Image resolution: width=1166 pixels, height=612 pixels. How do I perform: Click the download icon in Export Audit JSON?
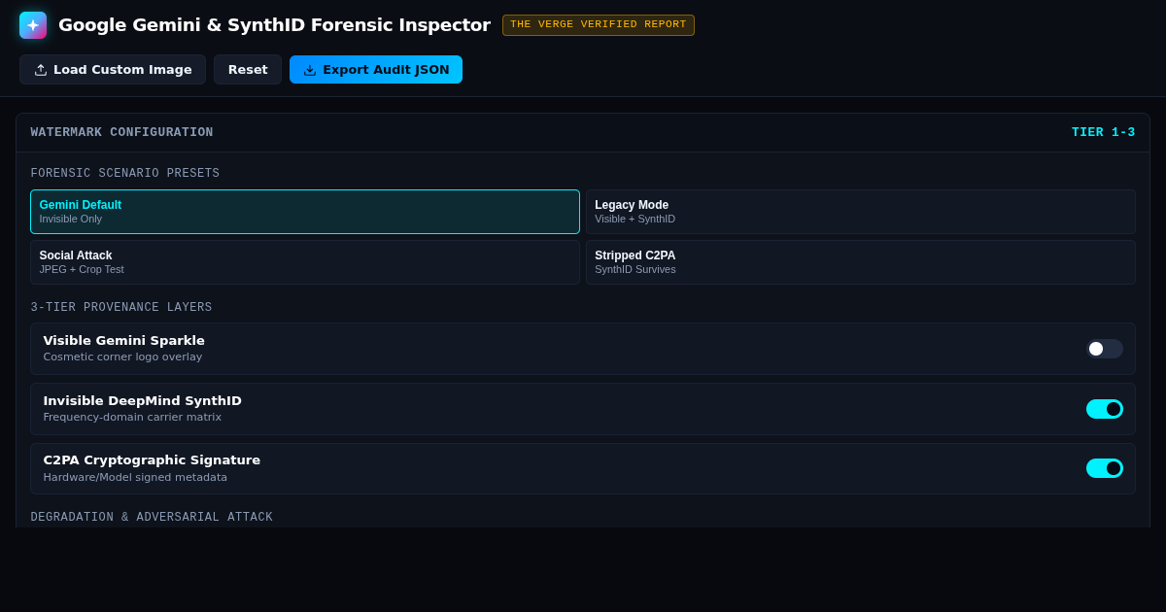coord(310,70)
